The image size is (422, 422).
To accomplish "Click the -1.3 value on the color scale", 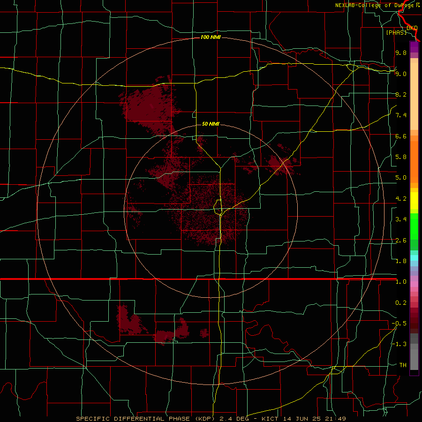I will pos(399,344).
